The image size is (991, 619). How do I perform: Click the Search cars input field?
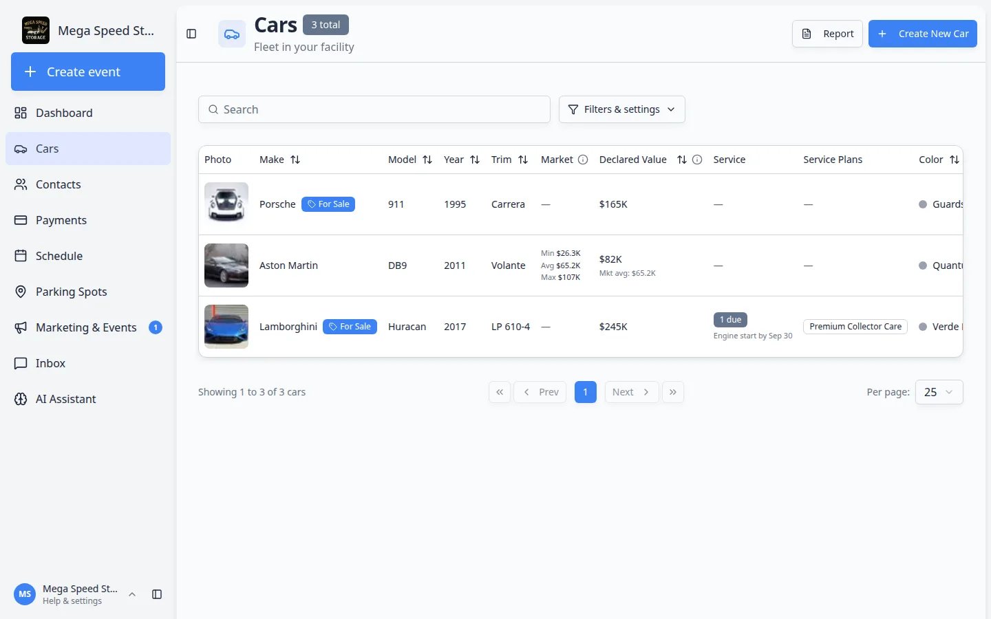(374, 109)
